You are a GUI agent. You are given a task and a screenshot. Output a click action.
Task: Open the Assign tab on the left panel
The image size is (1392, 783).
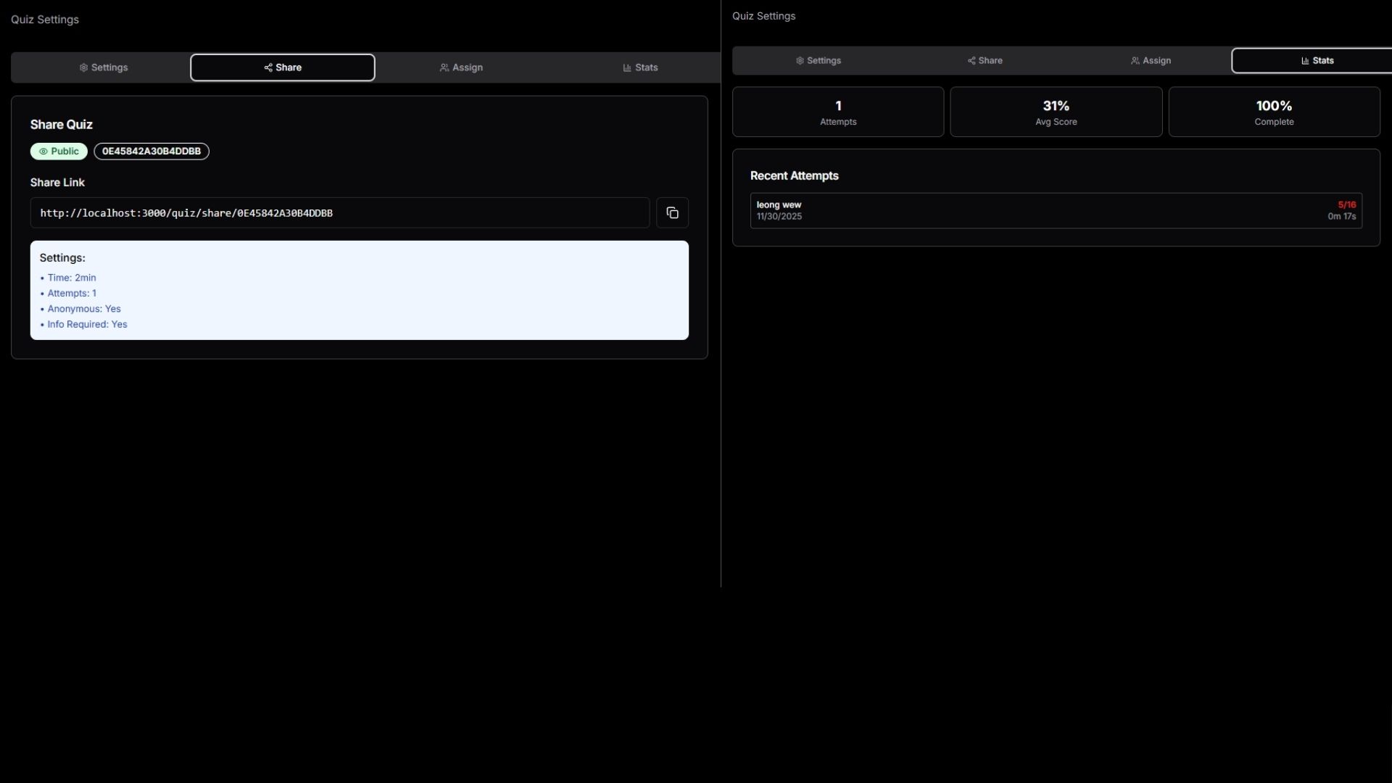462,67
